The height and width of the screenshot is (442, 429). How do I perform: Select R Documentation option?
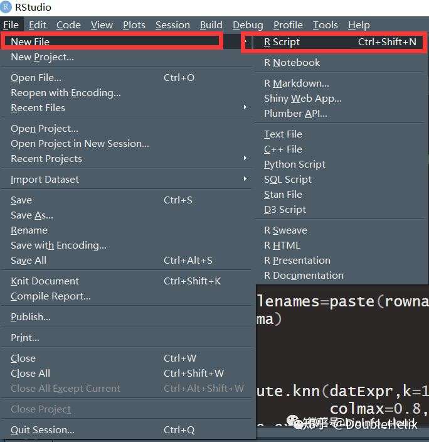pos(341,276)
